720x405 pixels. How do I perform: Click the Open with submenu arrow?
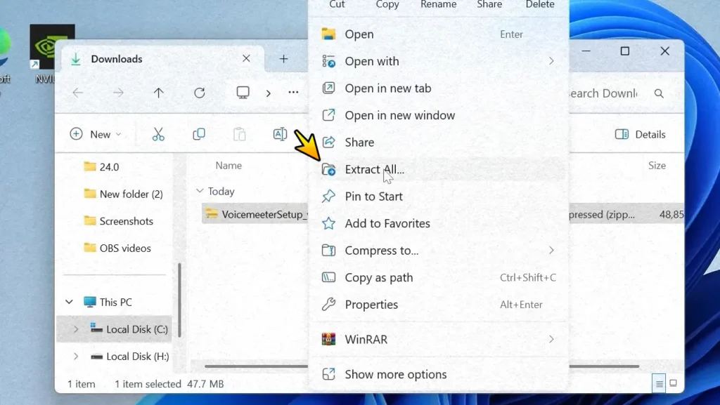(x=551, y=61)
